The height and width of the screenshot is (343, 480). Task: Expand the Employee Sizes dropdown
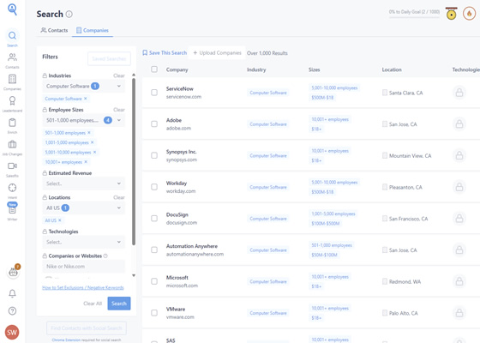tap(84, 120)
